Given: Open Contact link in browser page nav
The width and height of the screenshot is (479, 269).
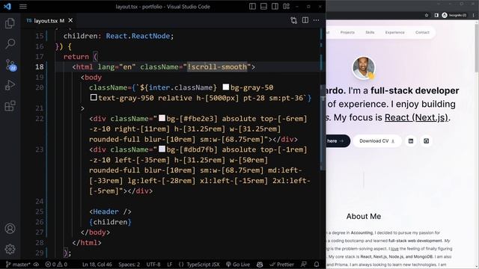Looking at the screenshot, I should point(422,32).
